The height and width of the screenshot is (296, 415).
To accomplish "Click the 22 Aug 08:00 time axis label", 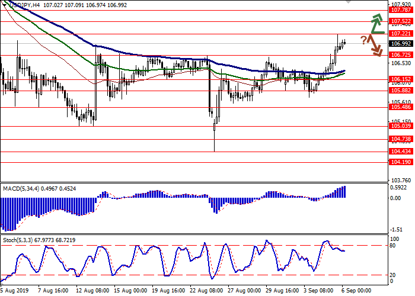I will [206, 291].
